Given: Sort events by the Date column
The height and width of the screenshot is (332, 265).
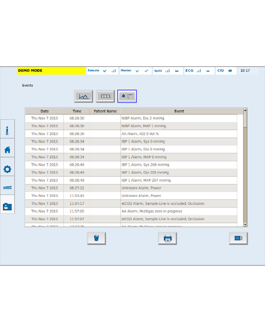Looking at the screenshot, I should (45, 111).
